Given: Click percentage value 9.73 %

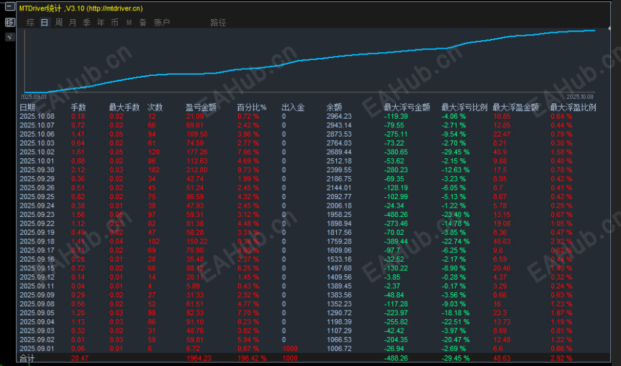Looking at the screenshot, I should [x=248, y=170].
